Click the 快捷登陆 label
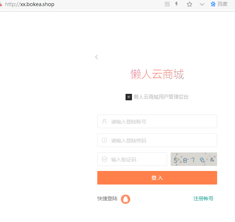The height and width of the screenshot is (222, 235). (107, 198)
